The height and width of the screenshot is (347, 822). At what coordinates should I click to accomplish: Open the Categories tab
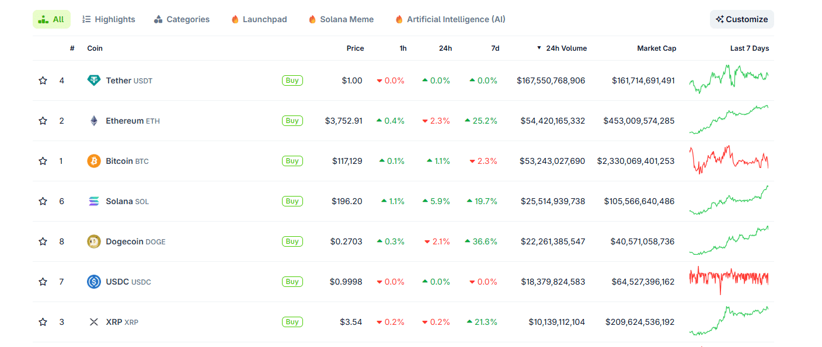[182, 19]
